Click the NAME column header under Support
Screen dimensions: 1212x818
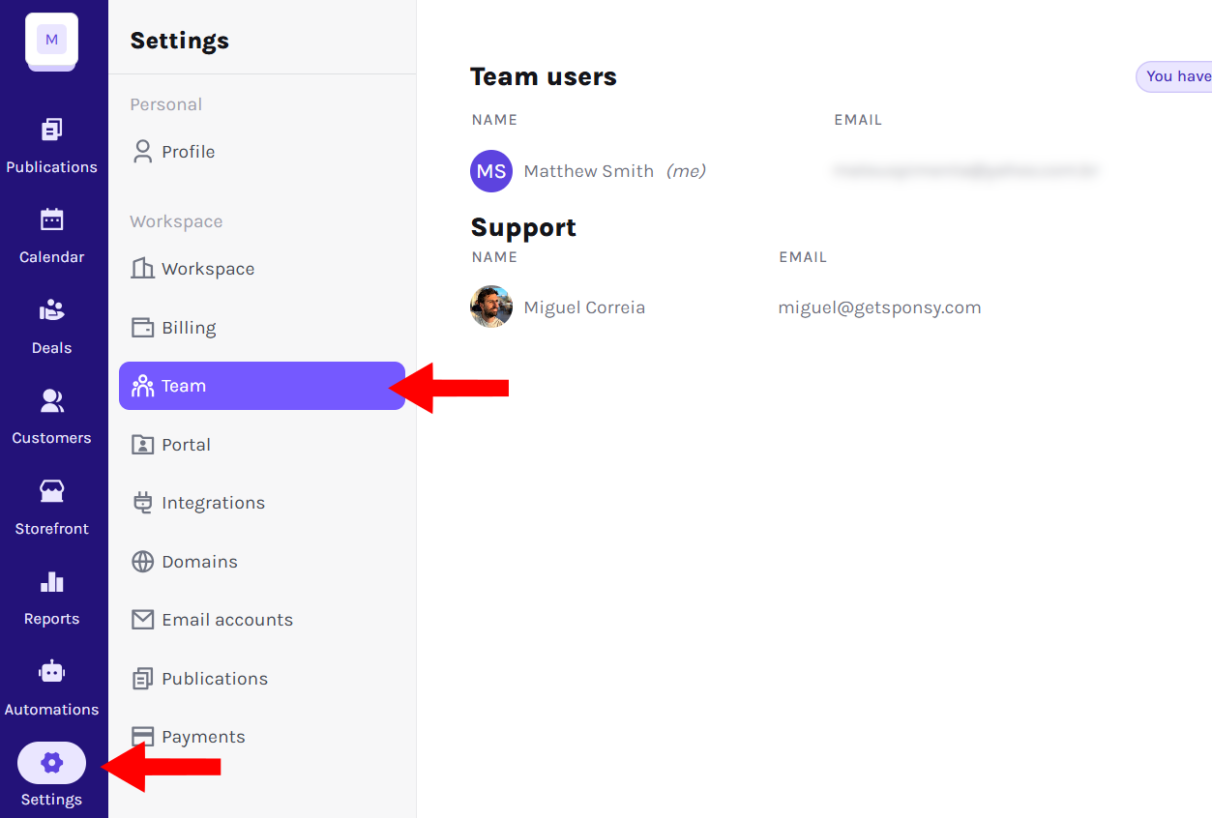494,257
